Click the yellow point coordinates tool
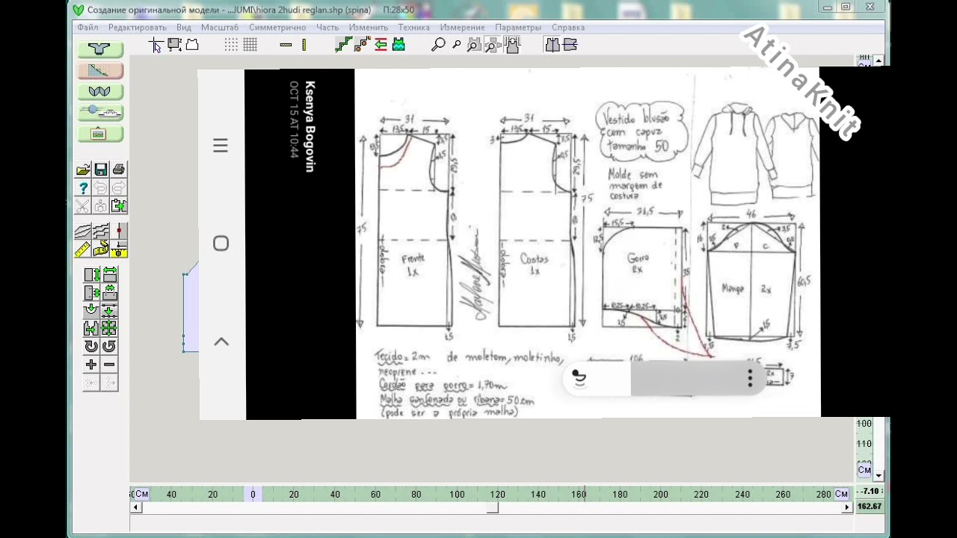 119,250
